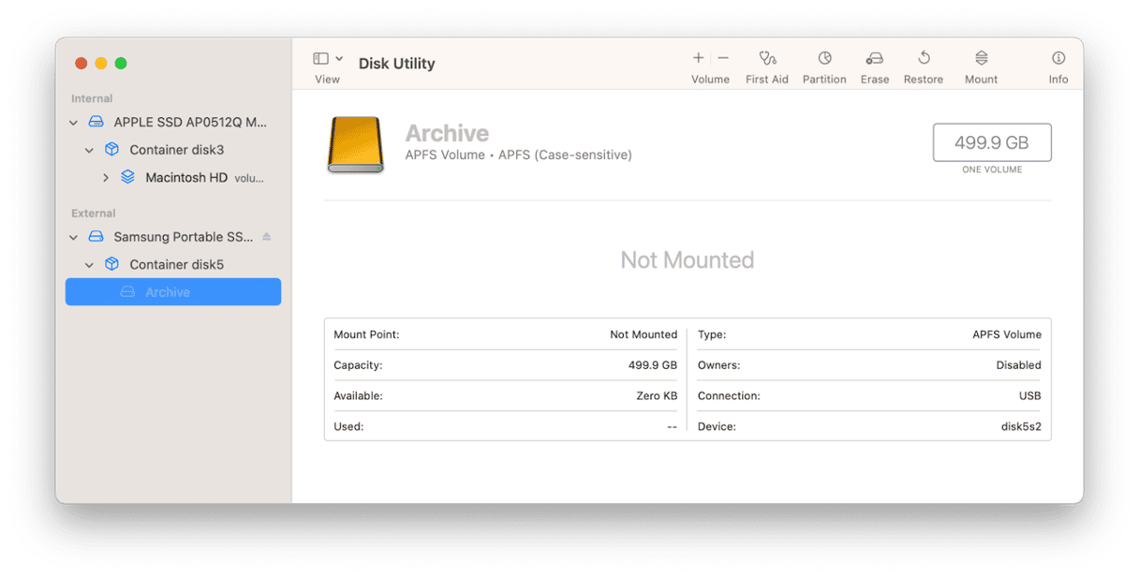Open the Info inspector
The image size is (1139, 577).
tap(1058, 58)
